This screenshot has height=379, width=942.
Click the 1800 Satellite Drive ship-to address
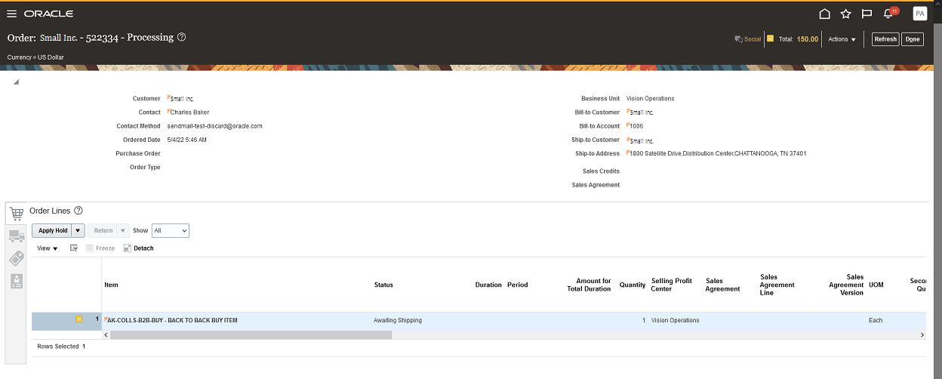pyautogui.click(x=718, y=153)
